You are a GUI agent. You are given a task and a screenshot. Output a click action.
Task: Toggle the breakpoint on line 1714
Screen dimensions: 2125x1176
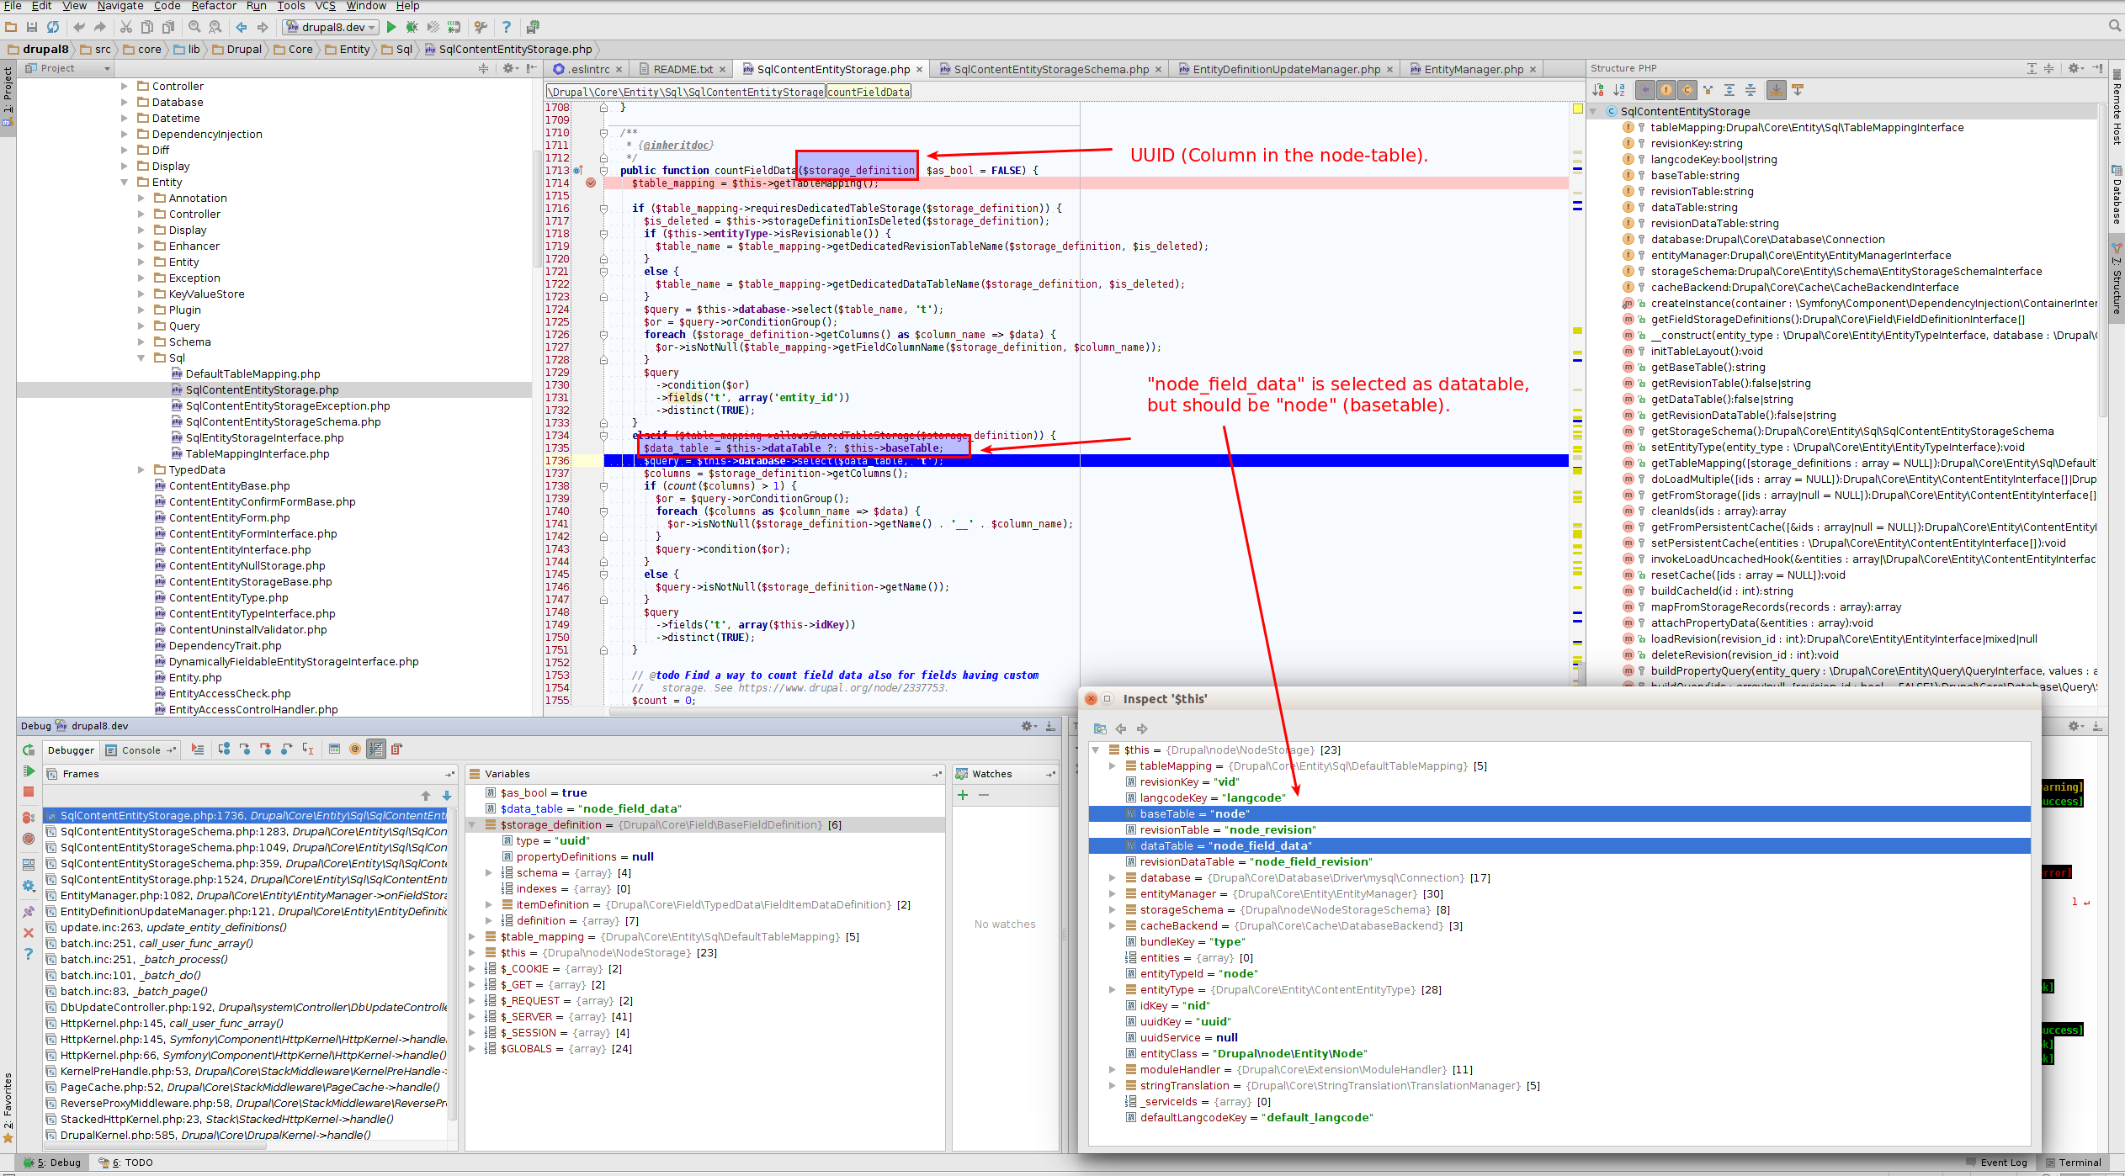tap(591, 183)
